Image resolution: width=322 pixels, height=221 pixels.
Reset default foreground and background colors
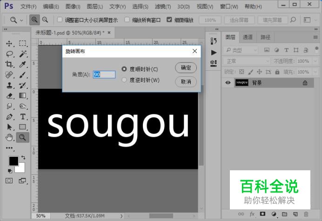click(x=10, y=171)
